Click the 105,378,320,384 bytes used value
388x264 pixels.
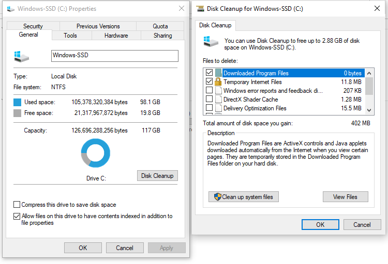tap(99, 102)
